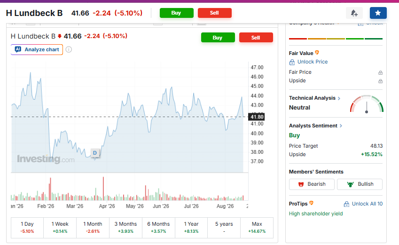
Task: Click the red down arrow price indicator
Action: coord(60,36)
